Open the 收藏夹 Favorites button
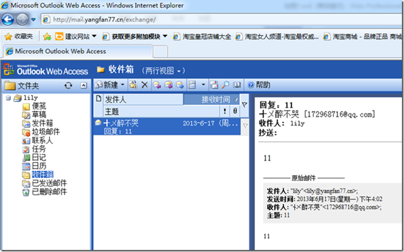 click(x=19, y=36)
